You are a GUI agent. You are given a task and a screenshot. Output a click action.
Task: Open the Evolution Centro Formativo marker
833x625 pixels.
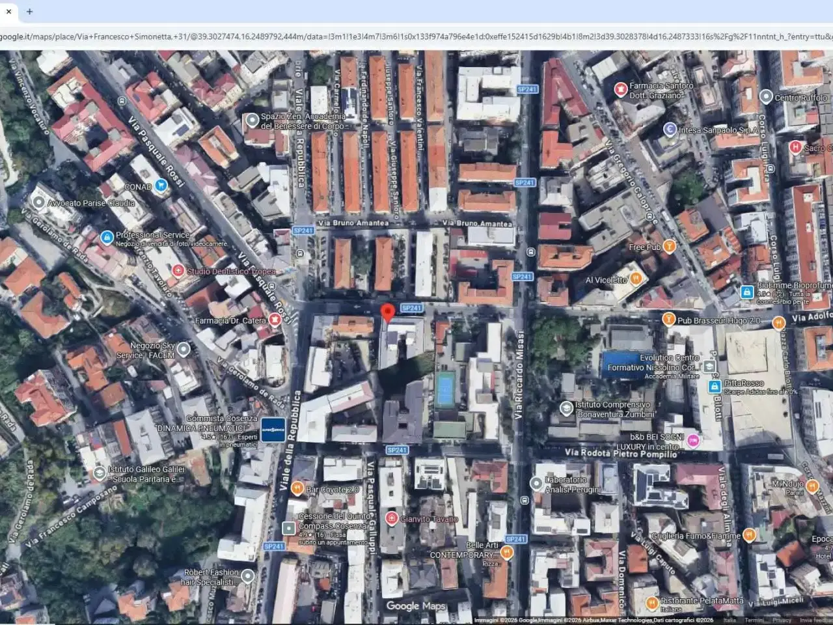[x=709, y=367]
